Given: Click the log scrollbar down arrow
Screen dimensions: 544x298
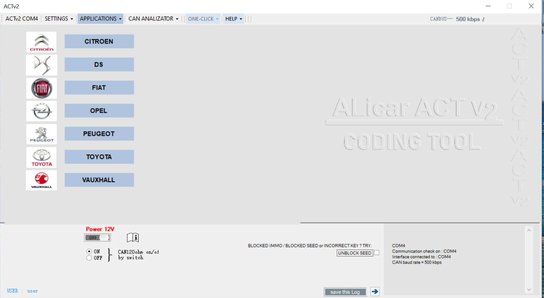Looking at the screenshot, I should (529, 289).
